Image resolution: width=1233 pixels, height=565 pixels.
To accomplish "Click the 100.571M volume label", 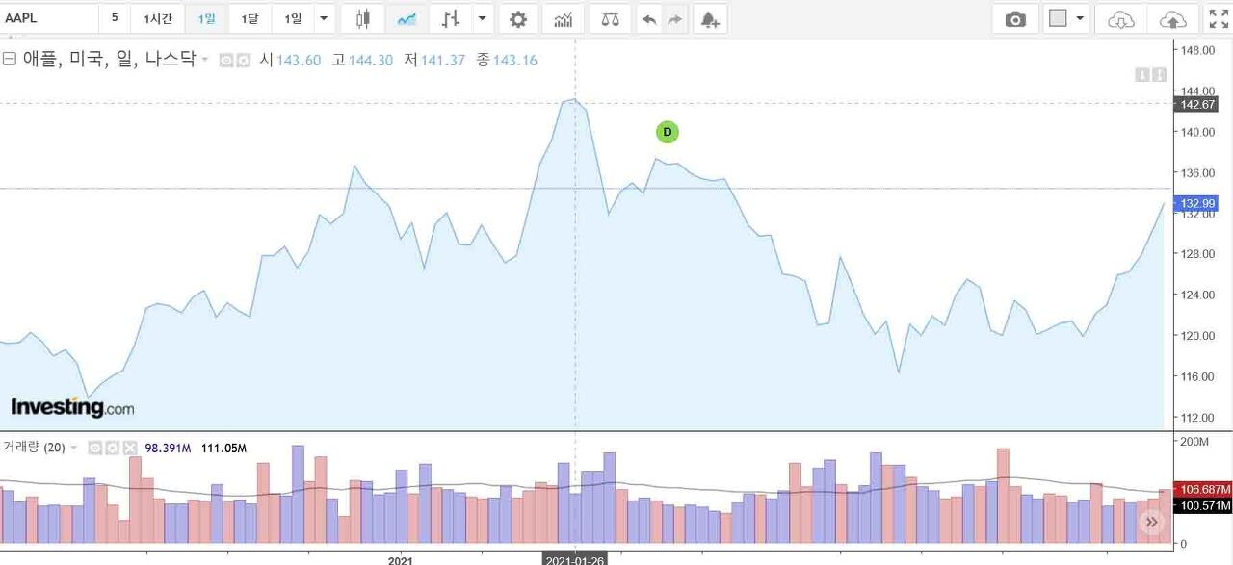I will pos(1202,505).
